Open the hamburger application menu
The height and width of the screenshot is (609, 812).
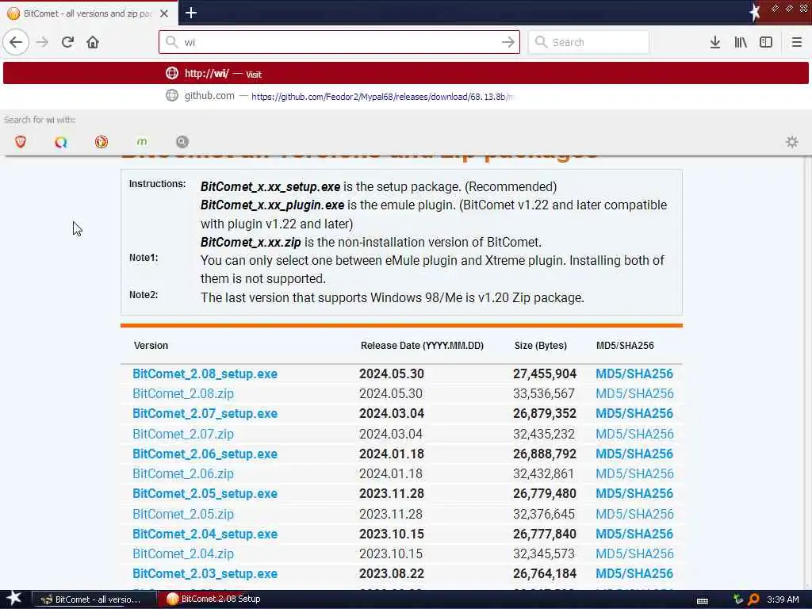(x=796, y=42)
